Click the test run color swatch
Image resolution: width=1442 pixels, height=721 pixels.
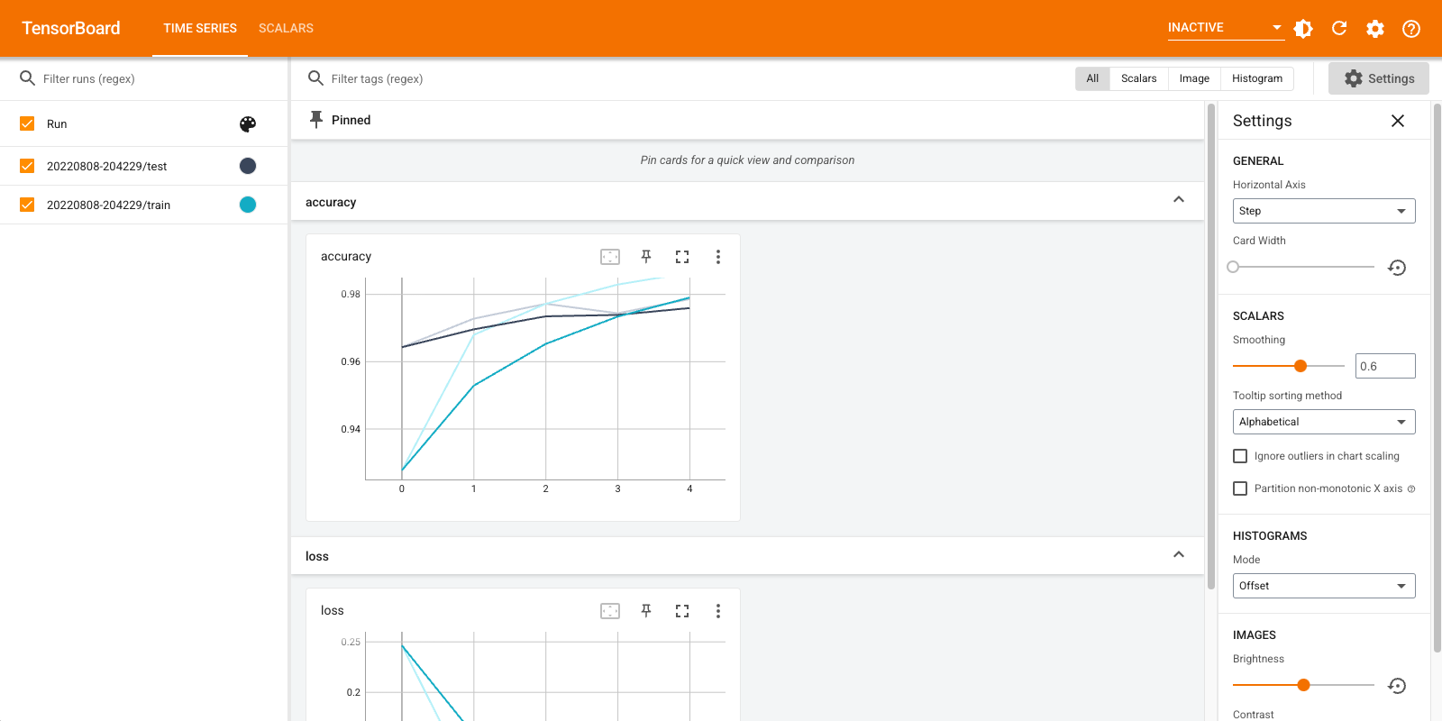[248, 166]
